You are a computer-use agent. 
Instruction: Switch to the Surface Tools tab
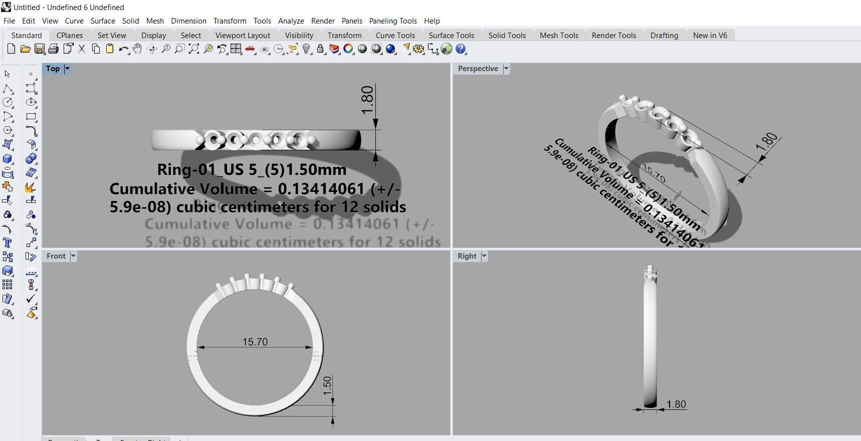point(452,35)
